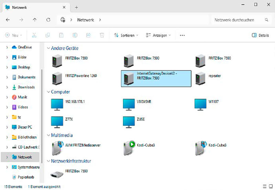Select the ZUSE computer
275x190 pixels.
pyautogui.click(x=134, y=122)
